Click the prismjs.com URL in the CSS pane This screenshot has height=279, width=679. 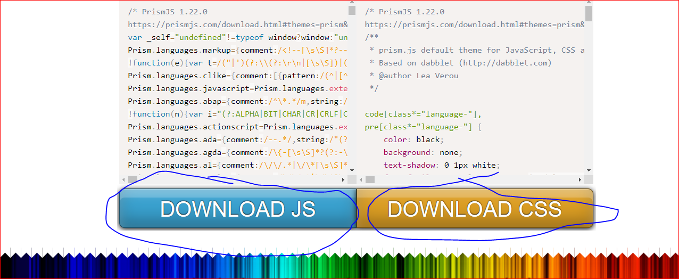tap(475, 24)
